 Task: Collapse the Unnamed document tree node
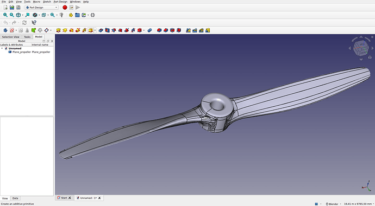tap(2, 48)
